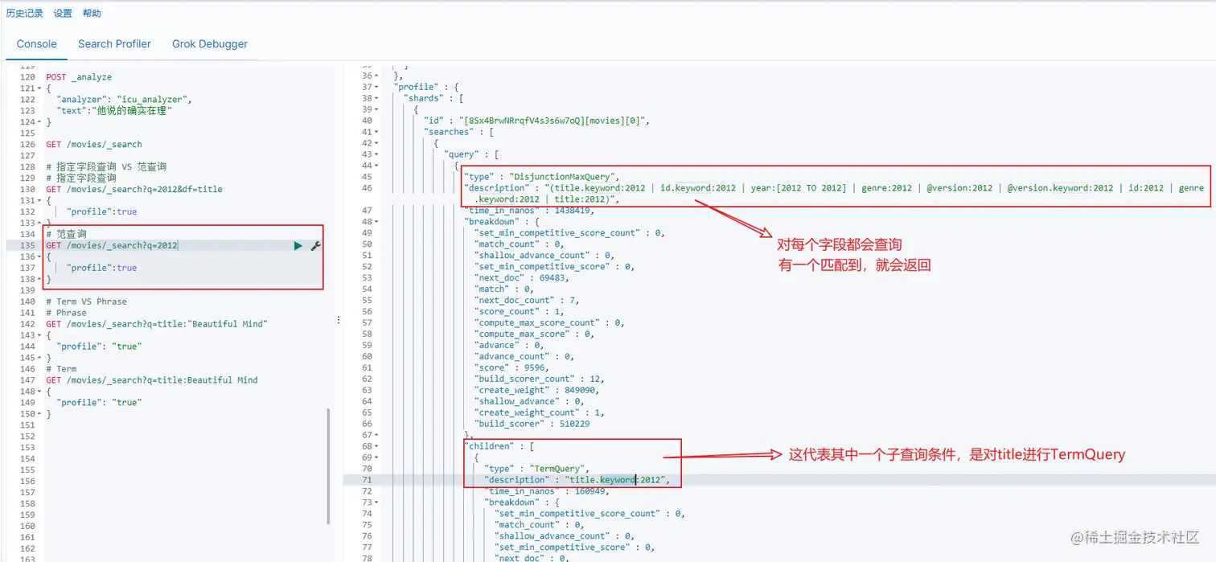Switch to the Console tab
The width and height of the screenshot is (1216, 562).
pyautogui.click(x=37, y=44)
